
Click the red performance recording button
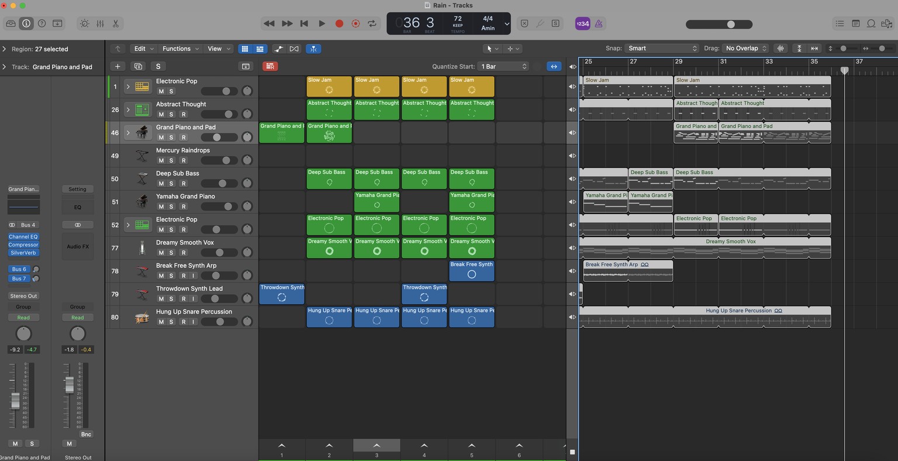[270, 67]
